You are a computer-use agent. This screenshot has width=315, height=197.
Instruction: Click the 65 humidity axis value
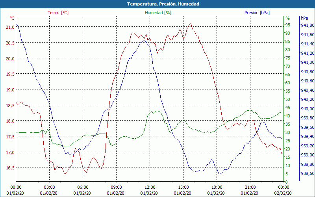pos(288,74)
